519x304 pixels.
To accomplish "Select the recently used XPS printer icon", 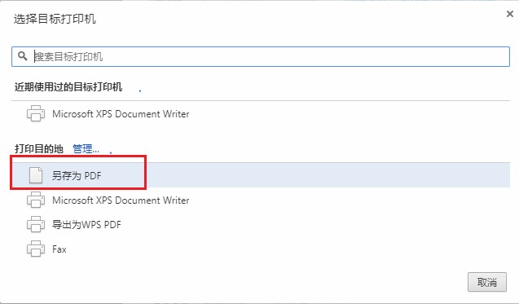I will (x=36, y=113).
